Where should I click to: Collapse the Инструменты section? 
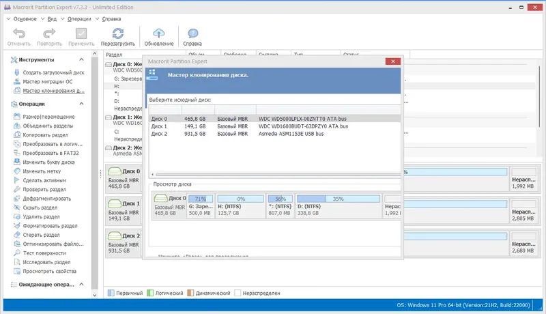click(81, 59)
